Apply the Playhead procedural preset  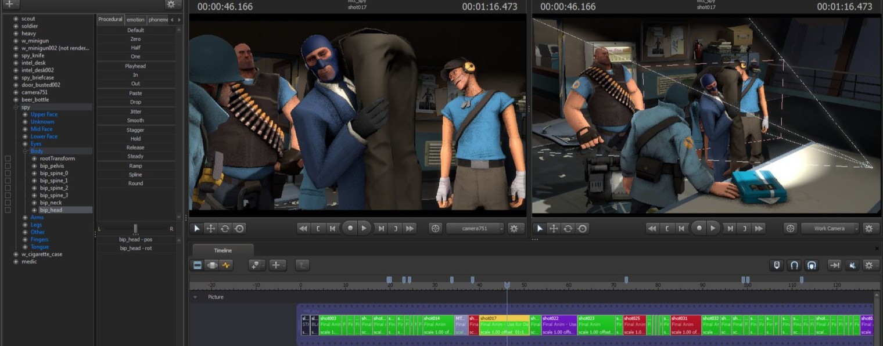[x=136, y=66]
